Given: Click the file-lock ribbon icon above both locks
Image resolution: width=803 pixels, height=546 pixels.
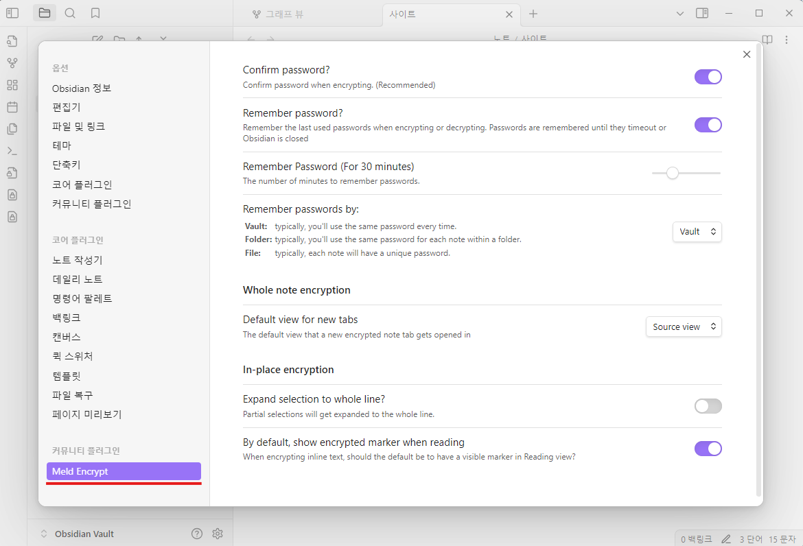Looking at the screenshot, I should point(12,173).
